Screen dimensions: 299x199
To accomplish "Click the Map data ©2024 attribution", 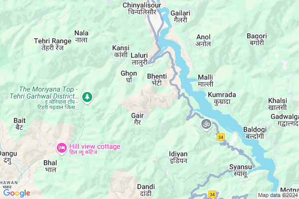I will [278, 195].
